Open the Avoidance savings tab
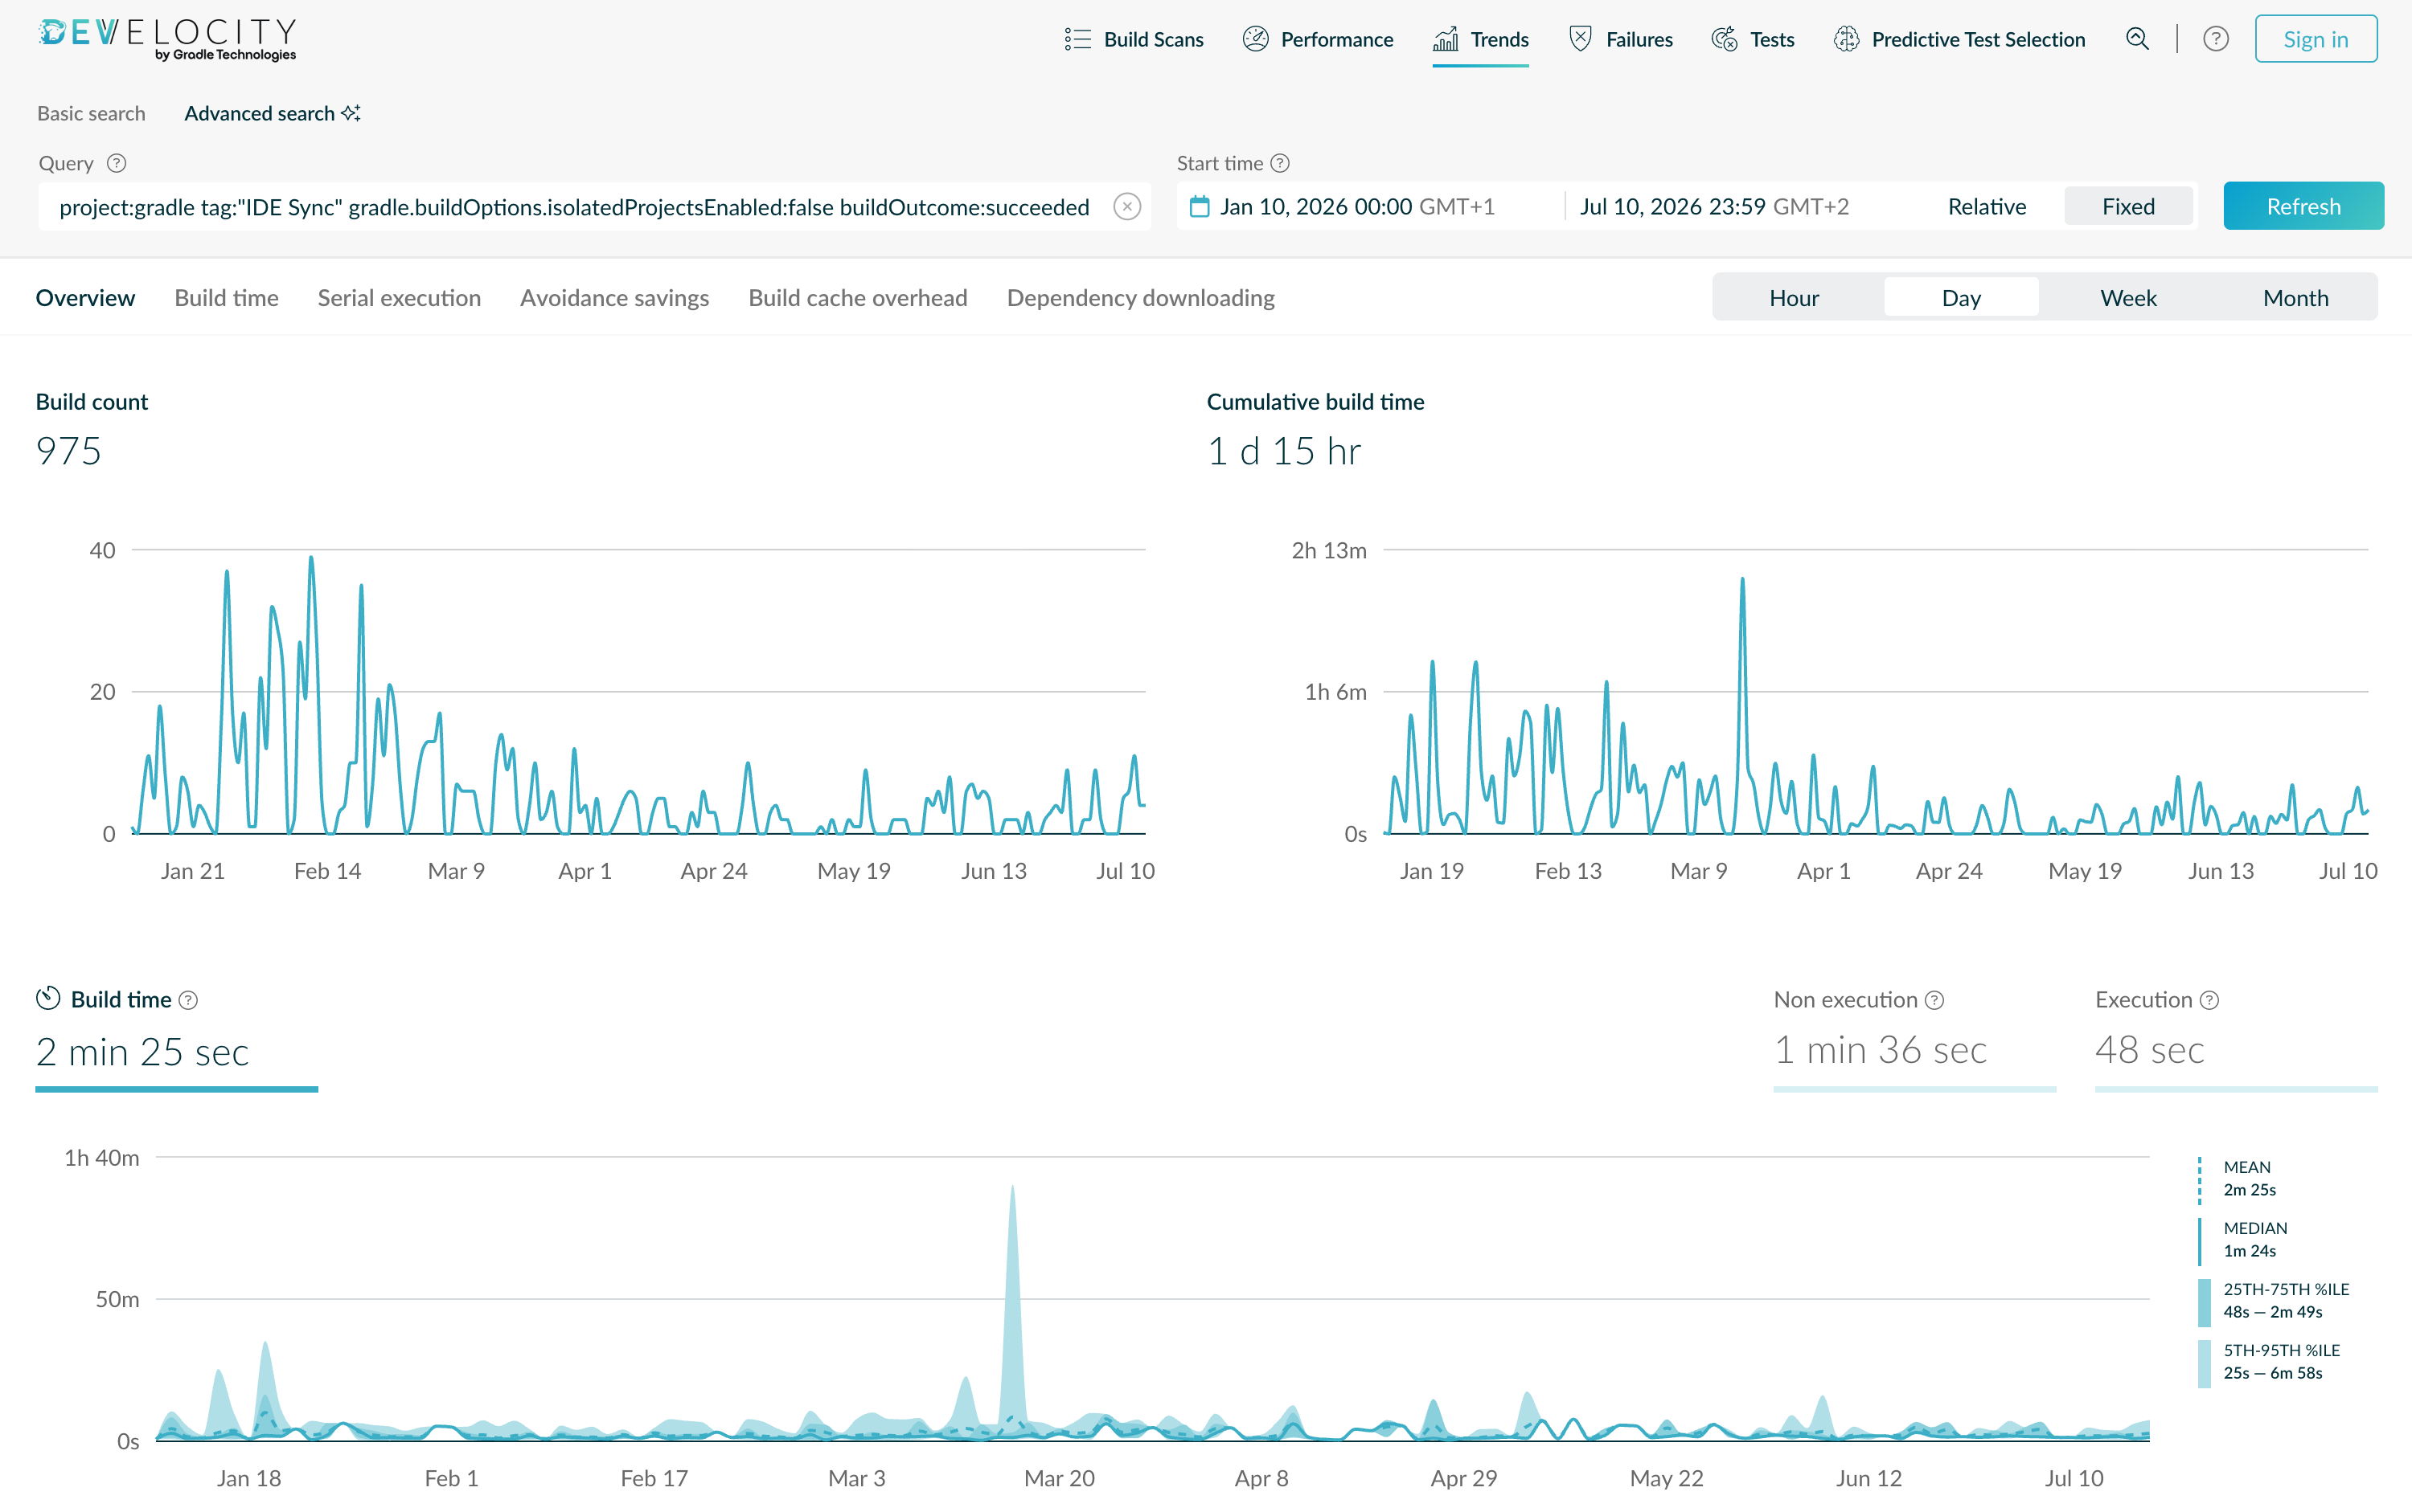2412x1512 pixels. point(614,298)
